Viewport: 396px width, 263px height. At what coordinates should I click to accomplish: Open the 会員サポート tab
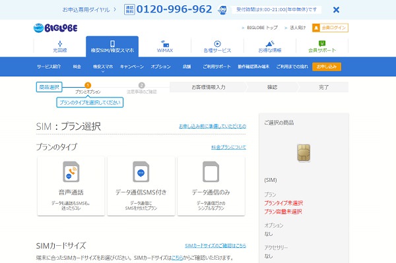coord(322,46)
